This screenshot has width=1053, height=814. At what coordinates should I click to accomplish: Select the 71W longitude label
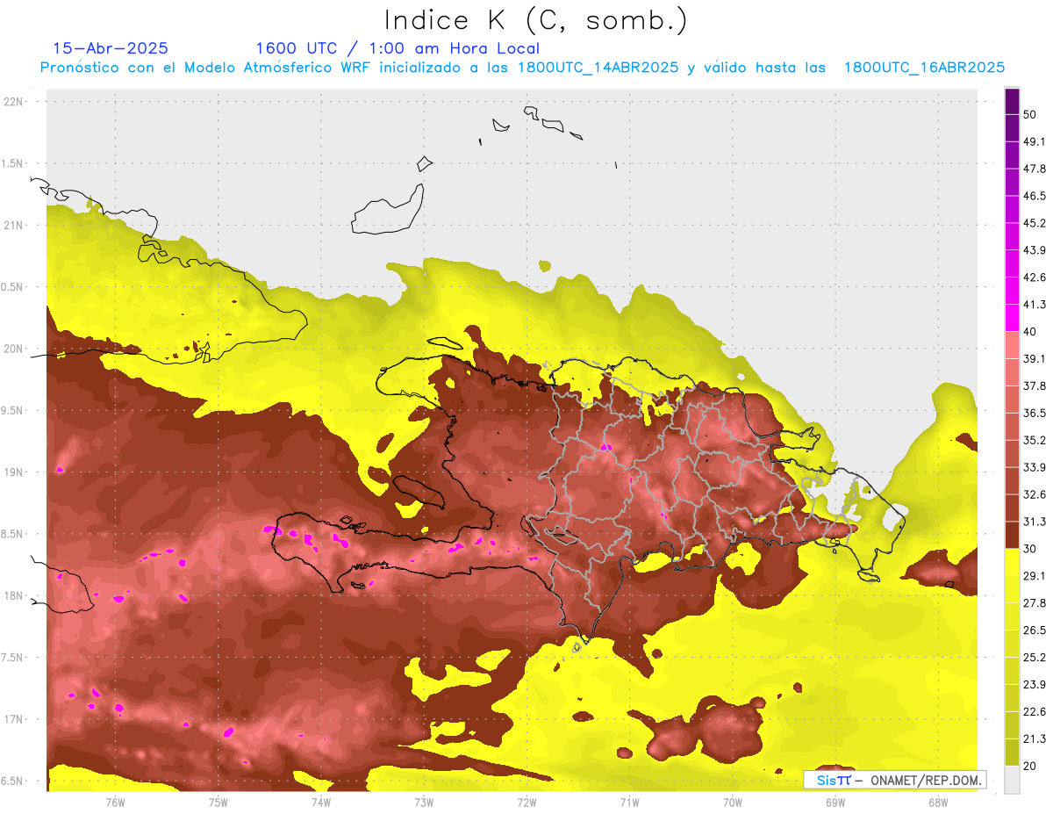pos(629,802)
